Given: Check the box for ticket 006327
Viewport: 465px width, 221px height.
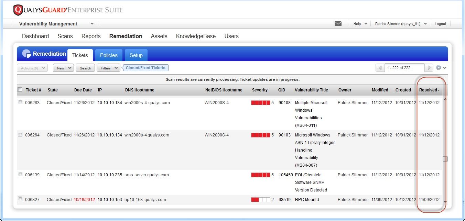Looking at the screenshot, I should coord(20,199).
